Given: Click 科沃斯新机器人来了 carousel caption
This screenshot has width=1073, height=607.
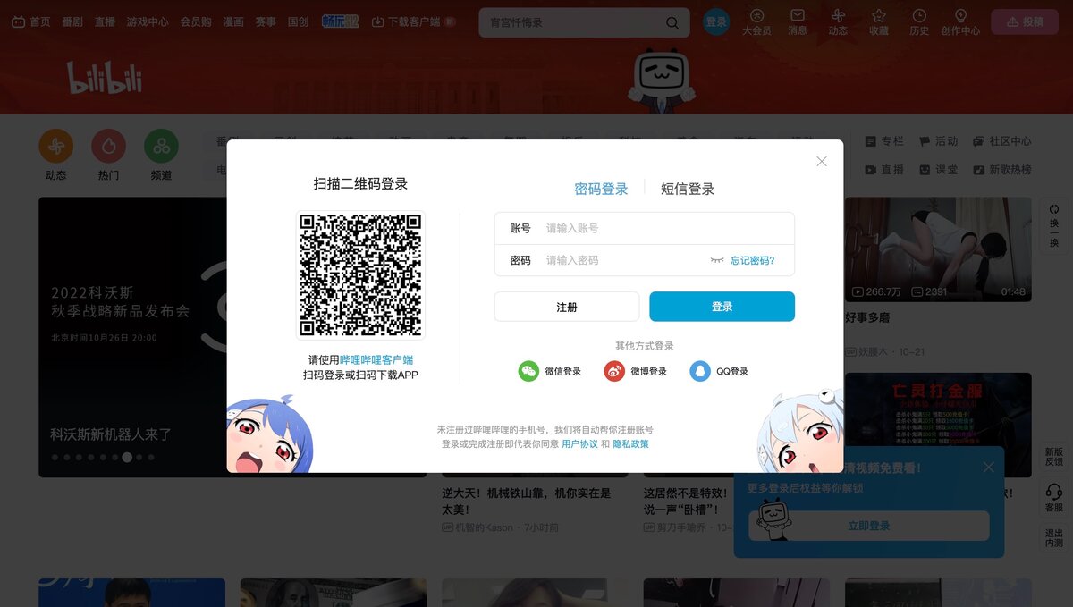Looking at the screenshot, I should [x=111, y=434].
